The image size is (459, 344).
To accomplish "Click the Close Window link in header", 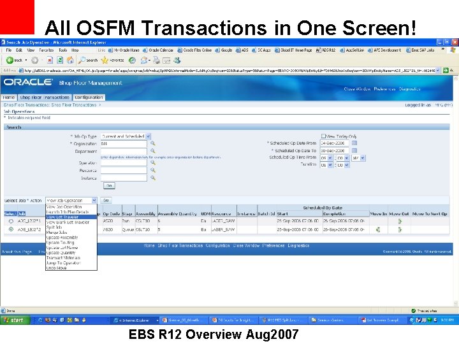I will coord(357,89).
